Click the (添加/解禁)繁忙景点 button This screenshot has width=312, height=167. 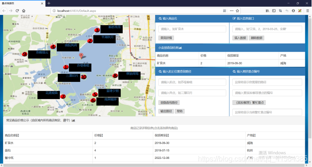click(249, 103)
